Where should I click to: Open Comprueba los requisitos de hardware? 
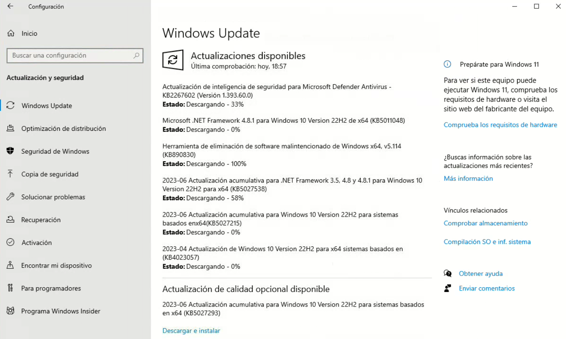coord(500,125)
